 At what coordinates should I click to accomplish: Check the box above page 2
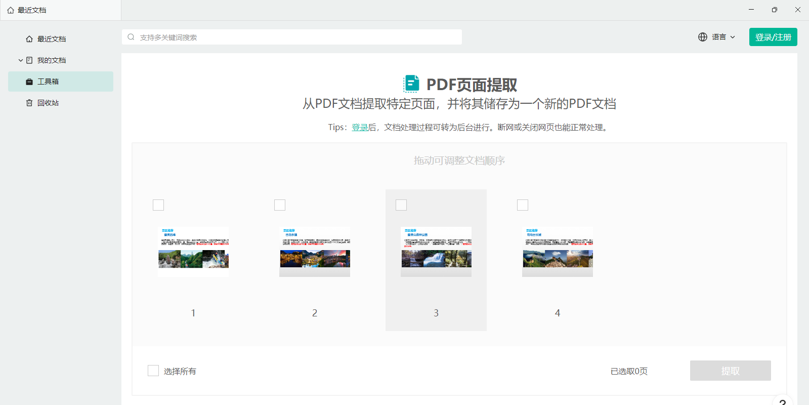(x=280, y=205)
